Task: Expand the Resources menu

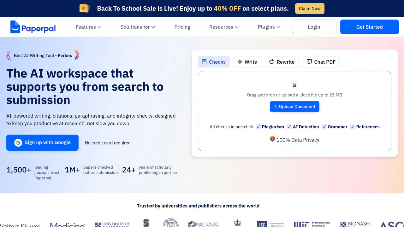Action: point(224,27)
